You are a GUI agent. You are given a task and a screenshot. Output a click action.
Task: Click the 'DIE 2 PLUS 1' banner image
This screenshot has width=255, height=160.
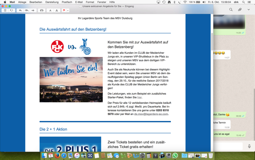point(70,144)
